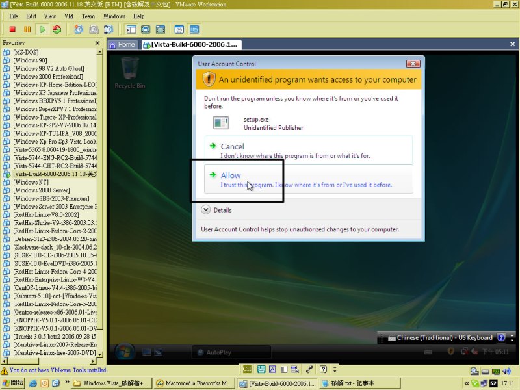520x390 pixels.
Task: Click the number 52 host tray icon
Action: tap(493, 383)
